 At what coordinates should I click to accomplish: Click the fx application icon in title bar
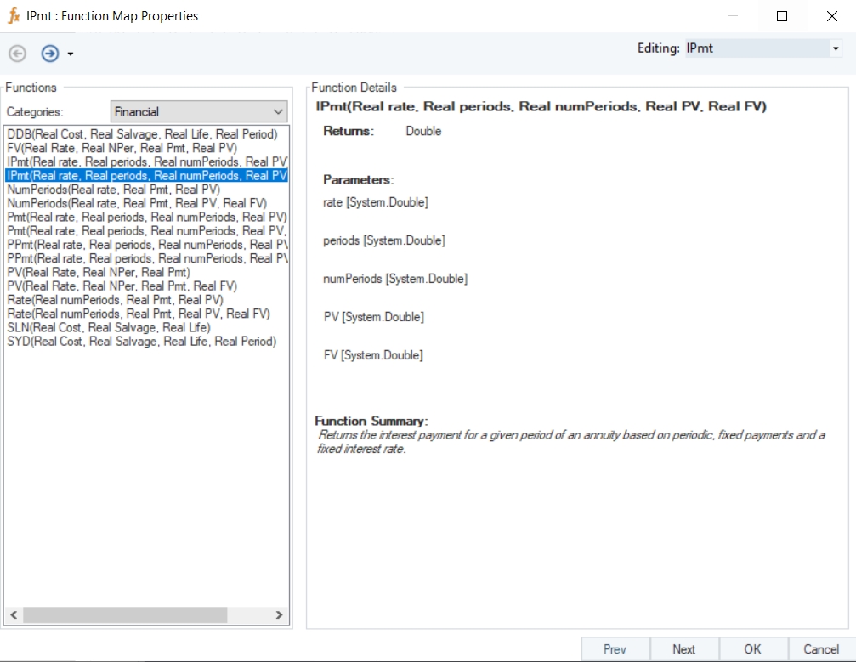(14, 15)
